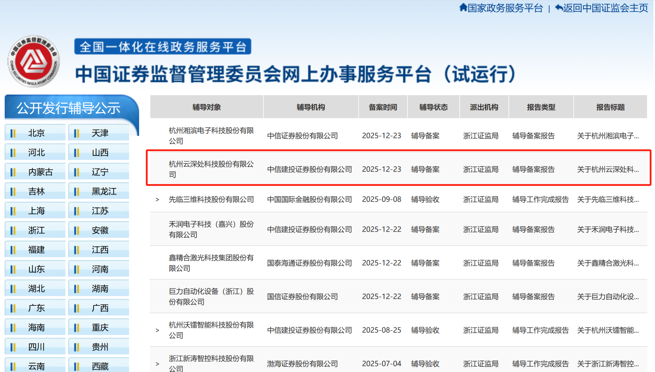The width and height of the screenshot is (655, 372).
Task: Click the bars icon beside 广东
Action: 13,308
